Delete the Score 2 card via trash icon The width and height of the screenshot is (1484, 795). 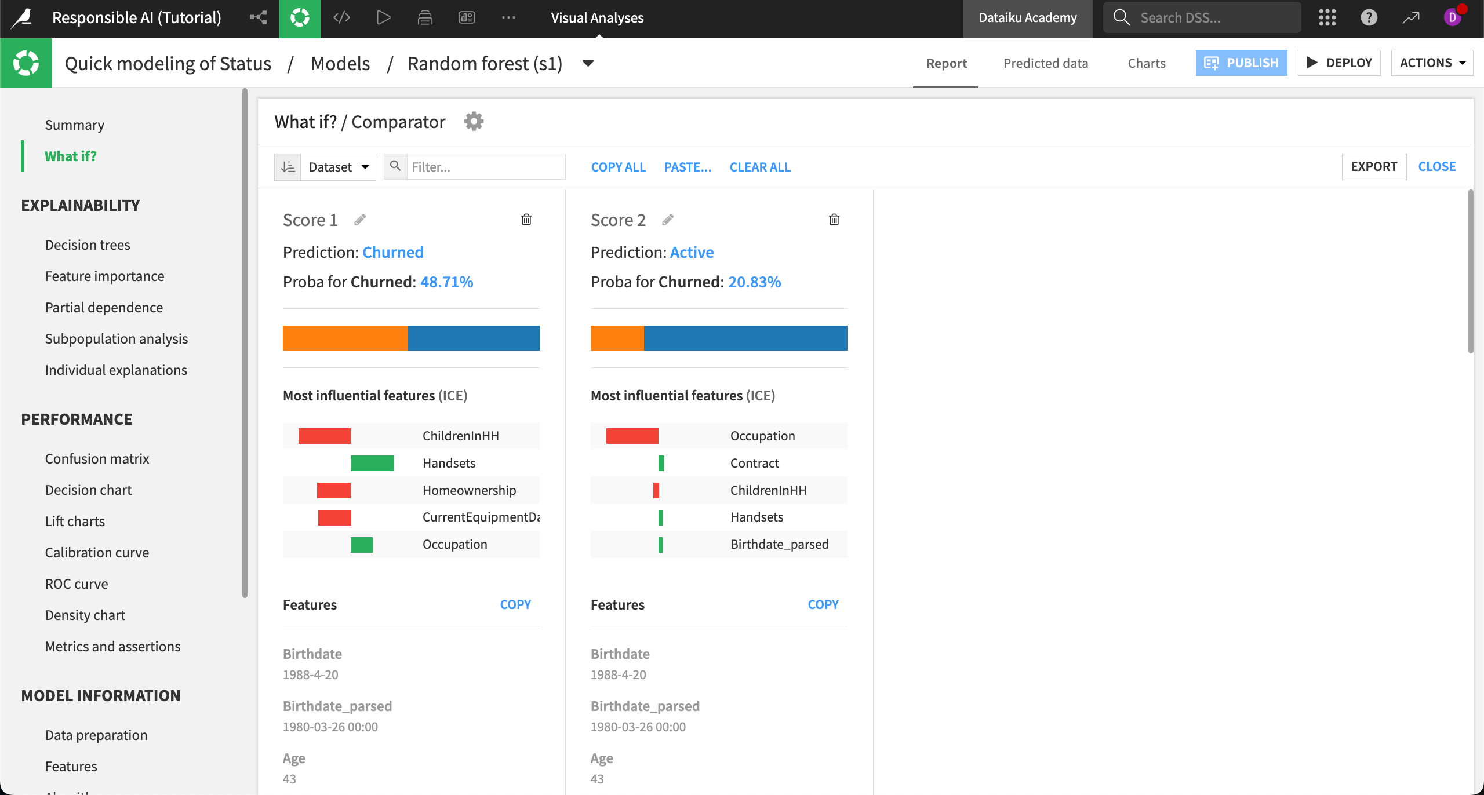[x=834, y=219]
